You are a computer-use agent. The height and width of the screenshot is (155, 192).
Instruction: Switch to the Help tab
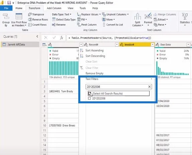95,8
